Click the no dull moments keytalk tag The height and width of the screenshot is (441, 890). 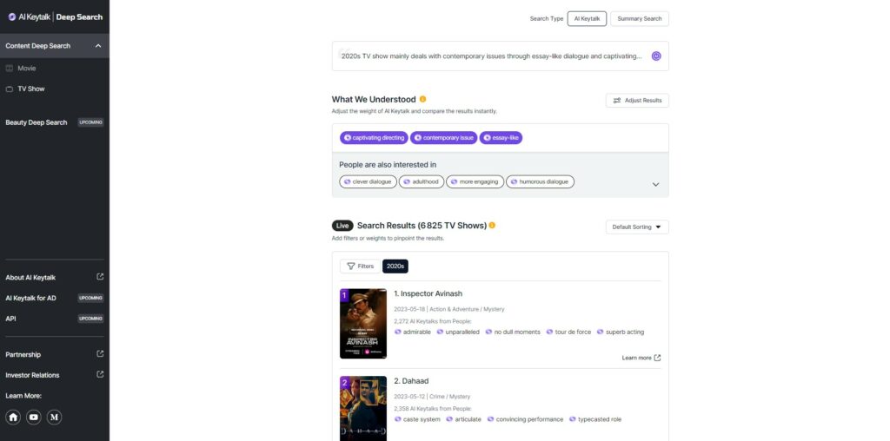pos(513,332)
